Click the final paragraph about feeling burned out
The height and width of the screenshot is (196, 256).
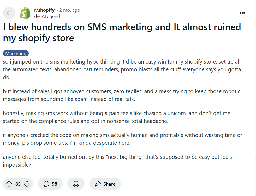[x=117, y=161]
